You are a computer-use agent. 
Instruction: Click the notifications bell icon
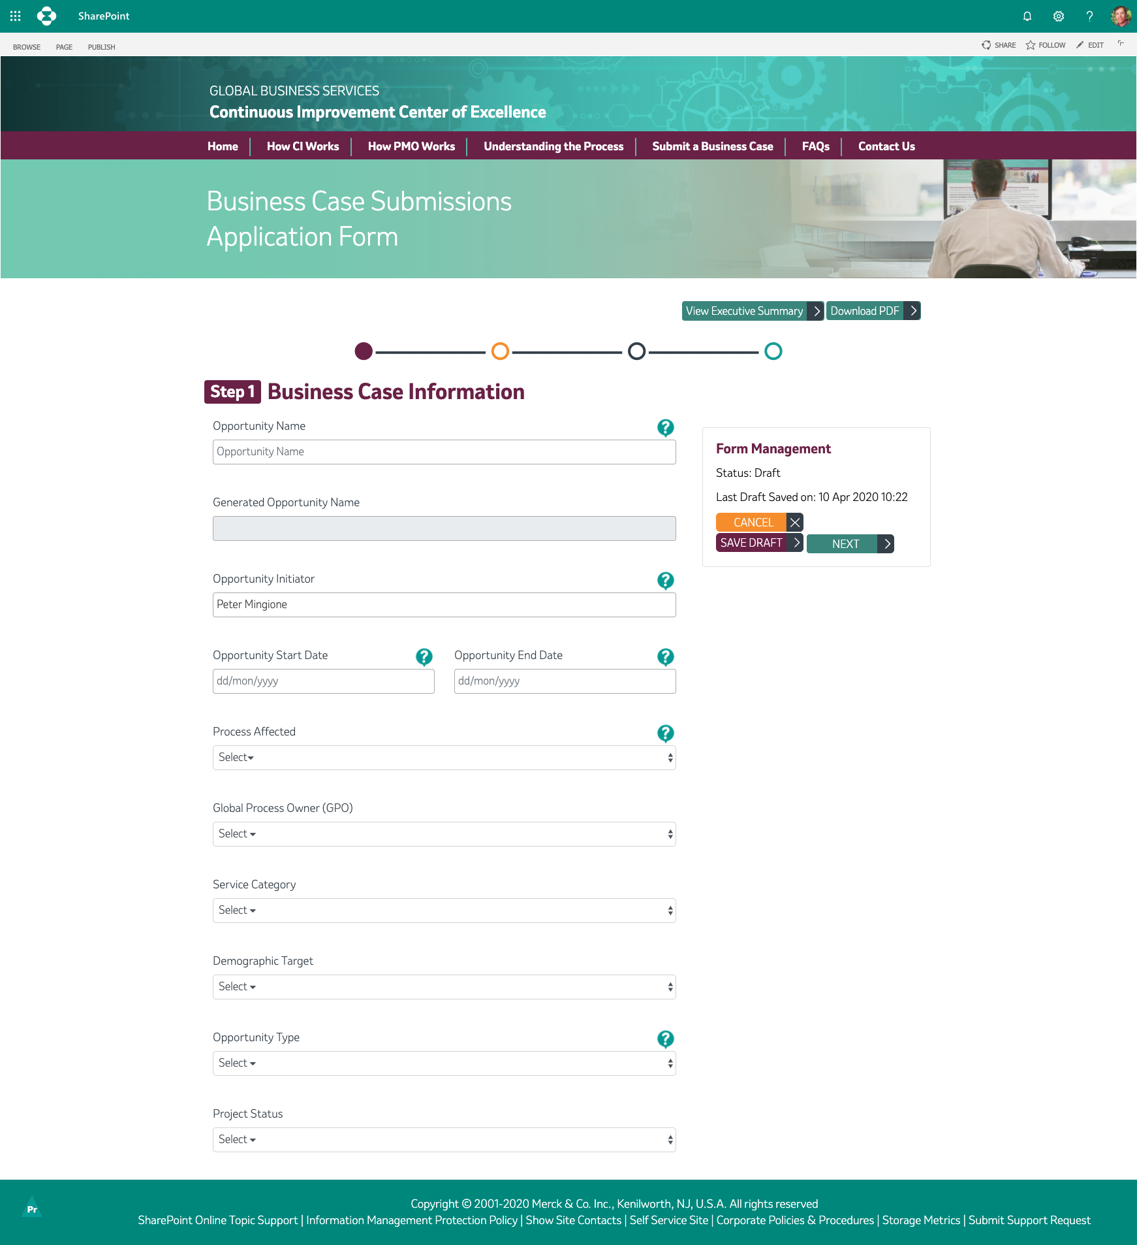pyautogui.click(x=1027, y=16)
